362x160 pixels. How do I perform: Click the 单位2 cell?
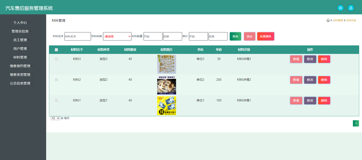pyautogui.click(x=201, y=80)
